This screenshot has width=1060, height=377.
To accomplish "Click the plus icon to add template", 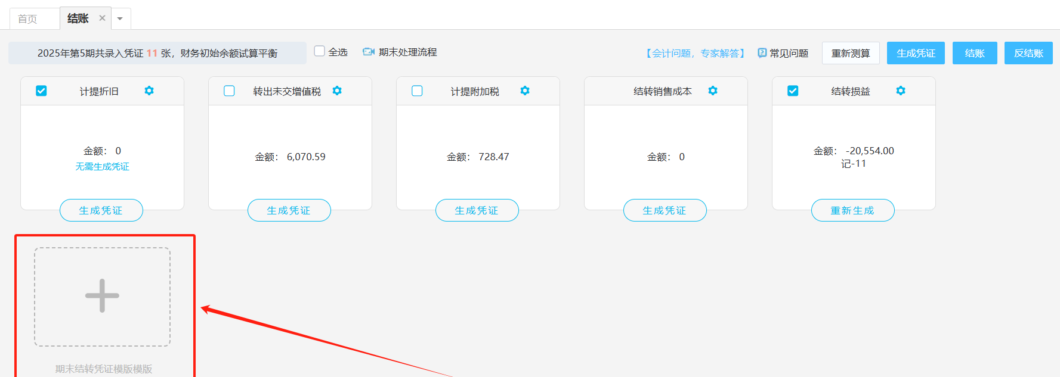I will [102, 296].
